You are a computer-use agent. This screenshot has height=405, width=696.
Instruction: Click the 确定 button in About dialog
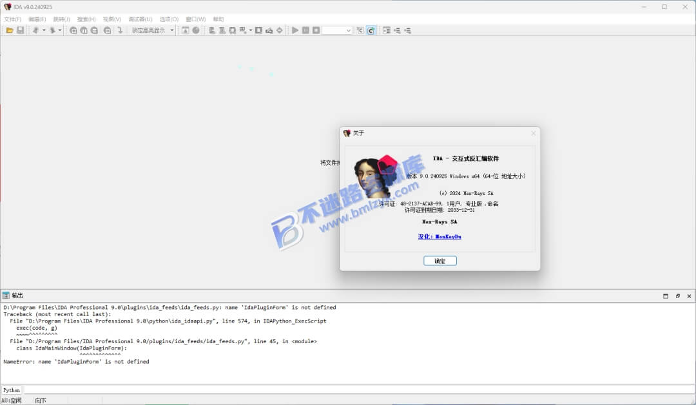pos(440,261)
